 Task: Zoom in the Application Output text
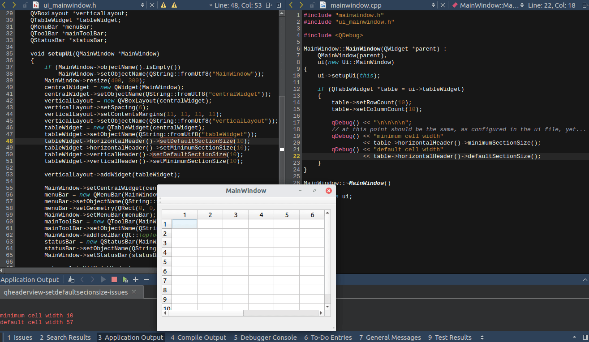click(136, 279)
